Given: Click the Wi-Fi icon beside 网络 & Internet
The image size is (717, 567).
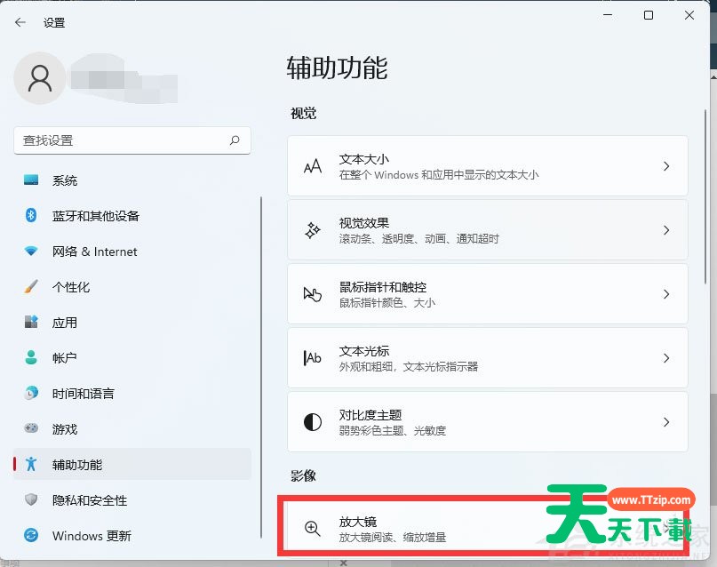Looking at the screenshot, I should 32,252.
